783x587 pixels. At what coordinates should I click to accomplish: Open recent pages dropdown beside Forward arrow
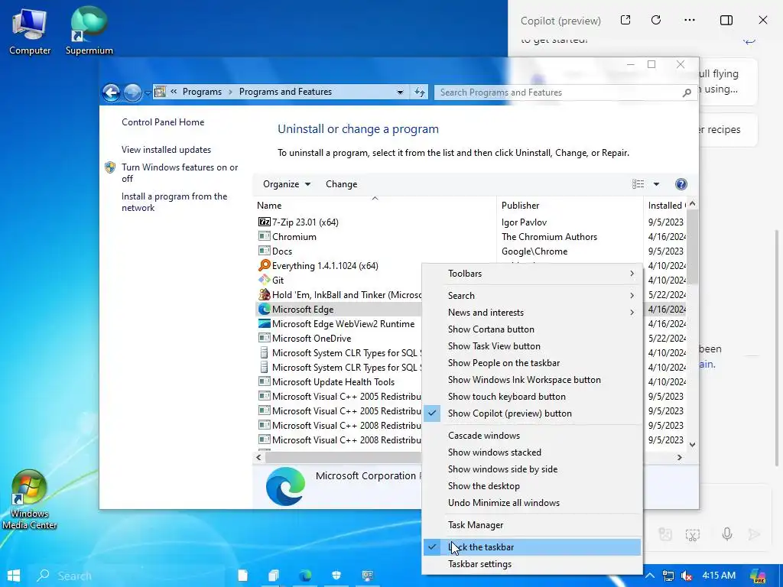tap(148, 92)
